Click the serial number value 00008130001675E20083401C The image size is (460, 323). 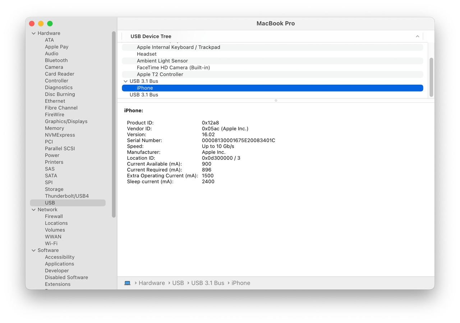(238, 141)
